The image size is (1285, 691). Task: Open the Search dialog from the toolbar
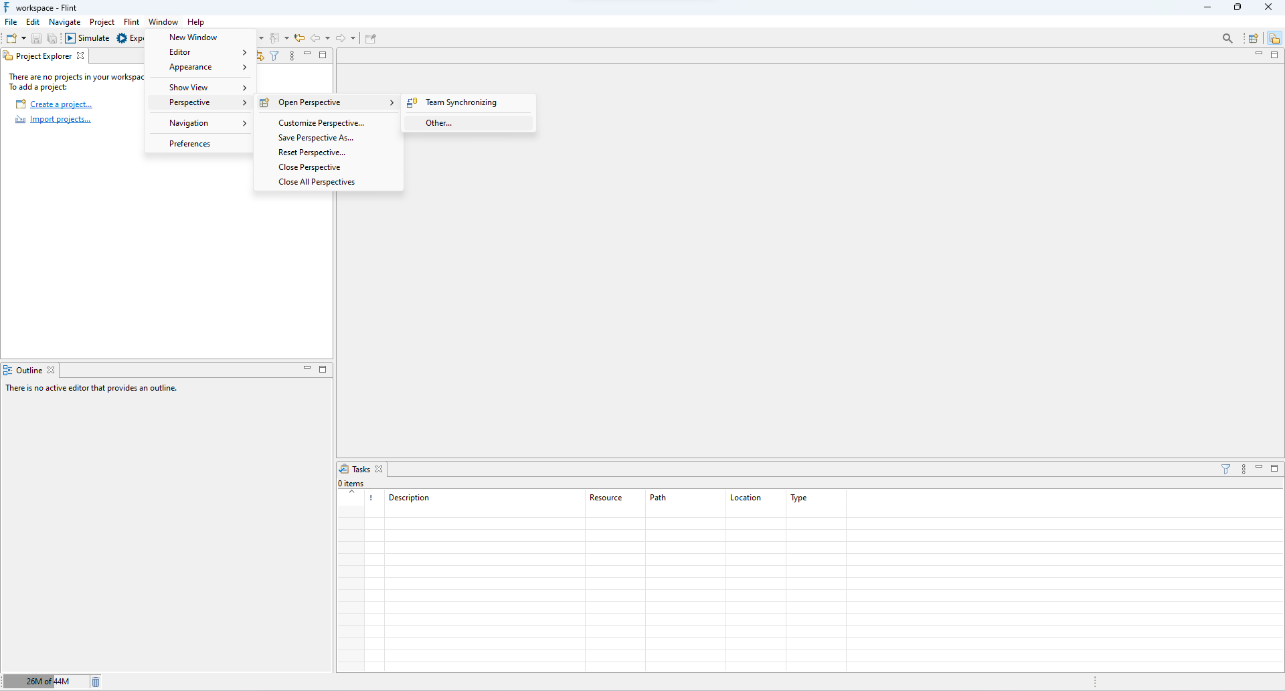click(1227, 38)
